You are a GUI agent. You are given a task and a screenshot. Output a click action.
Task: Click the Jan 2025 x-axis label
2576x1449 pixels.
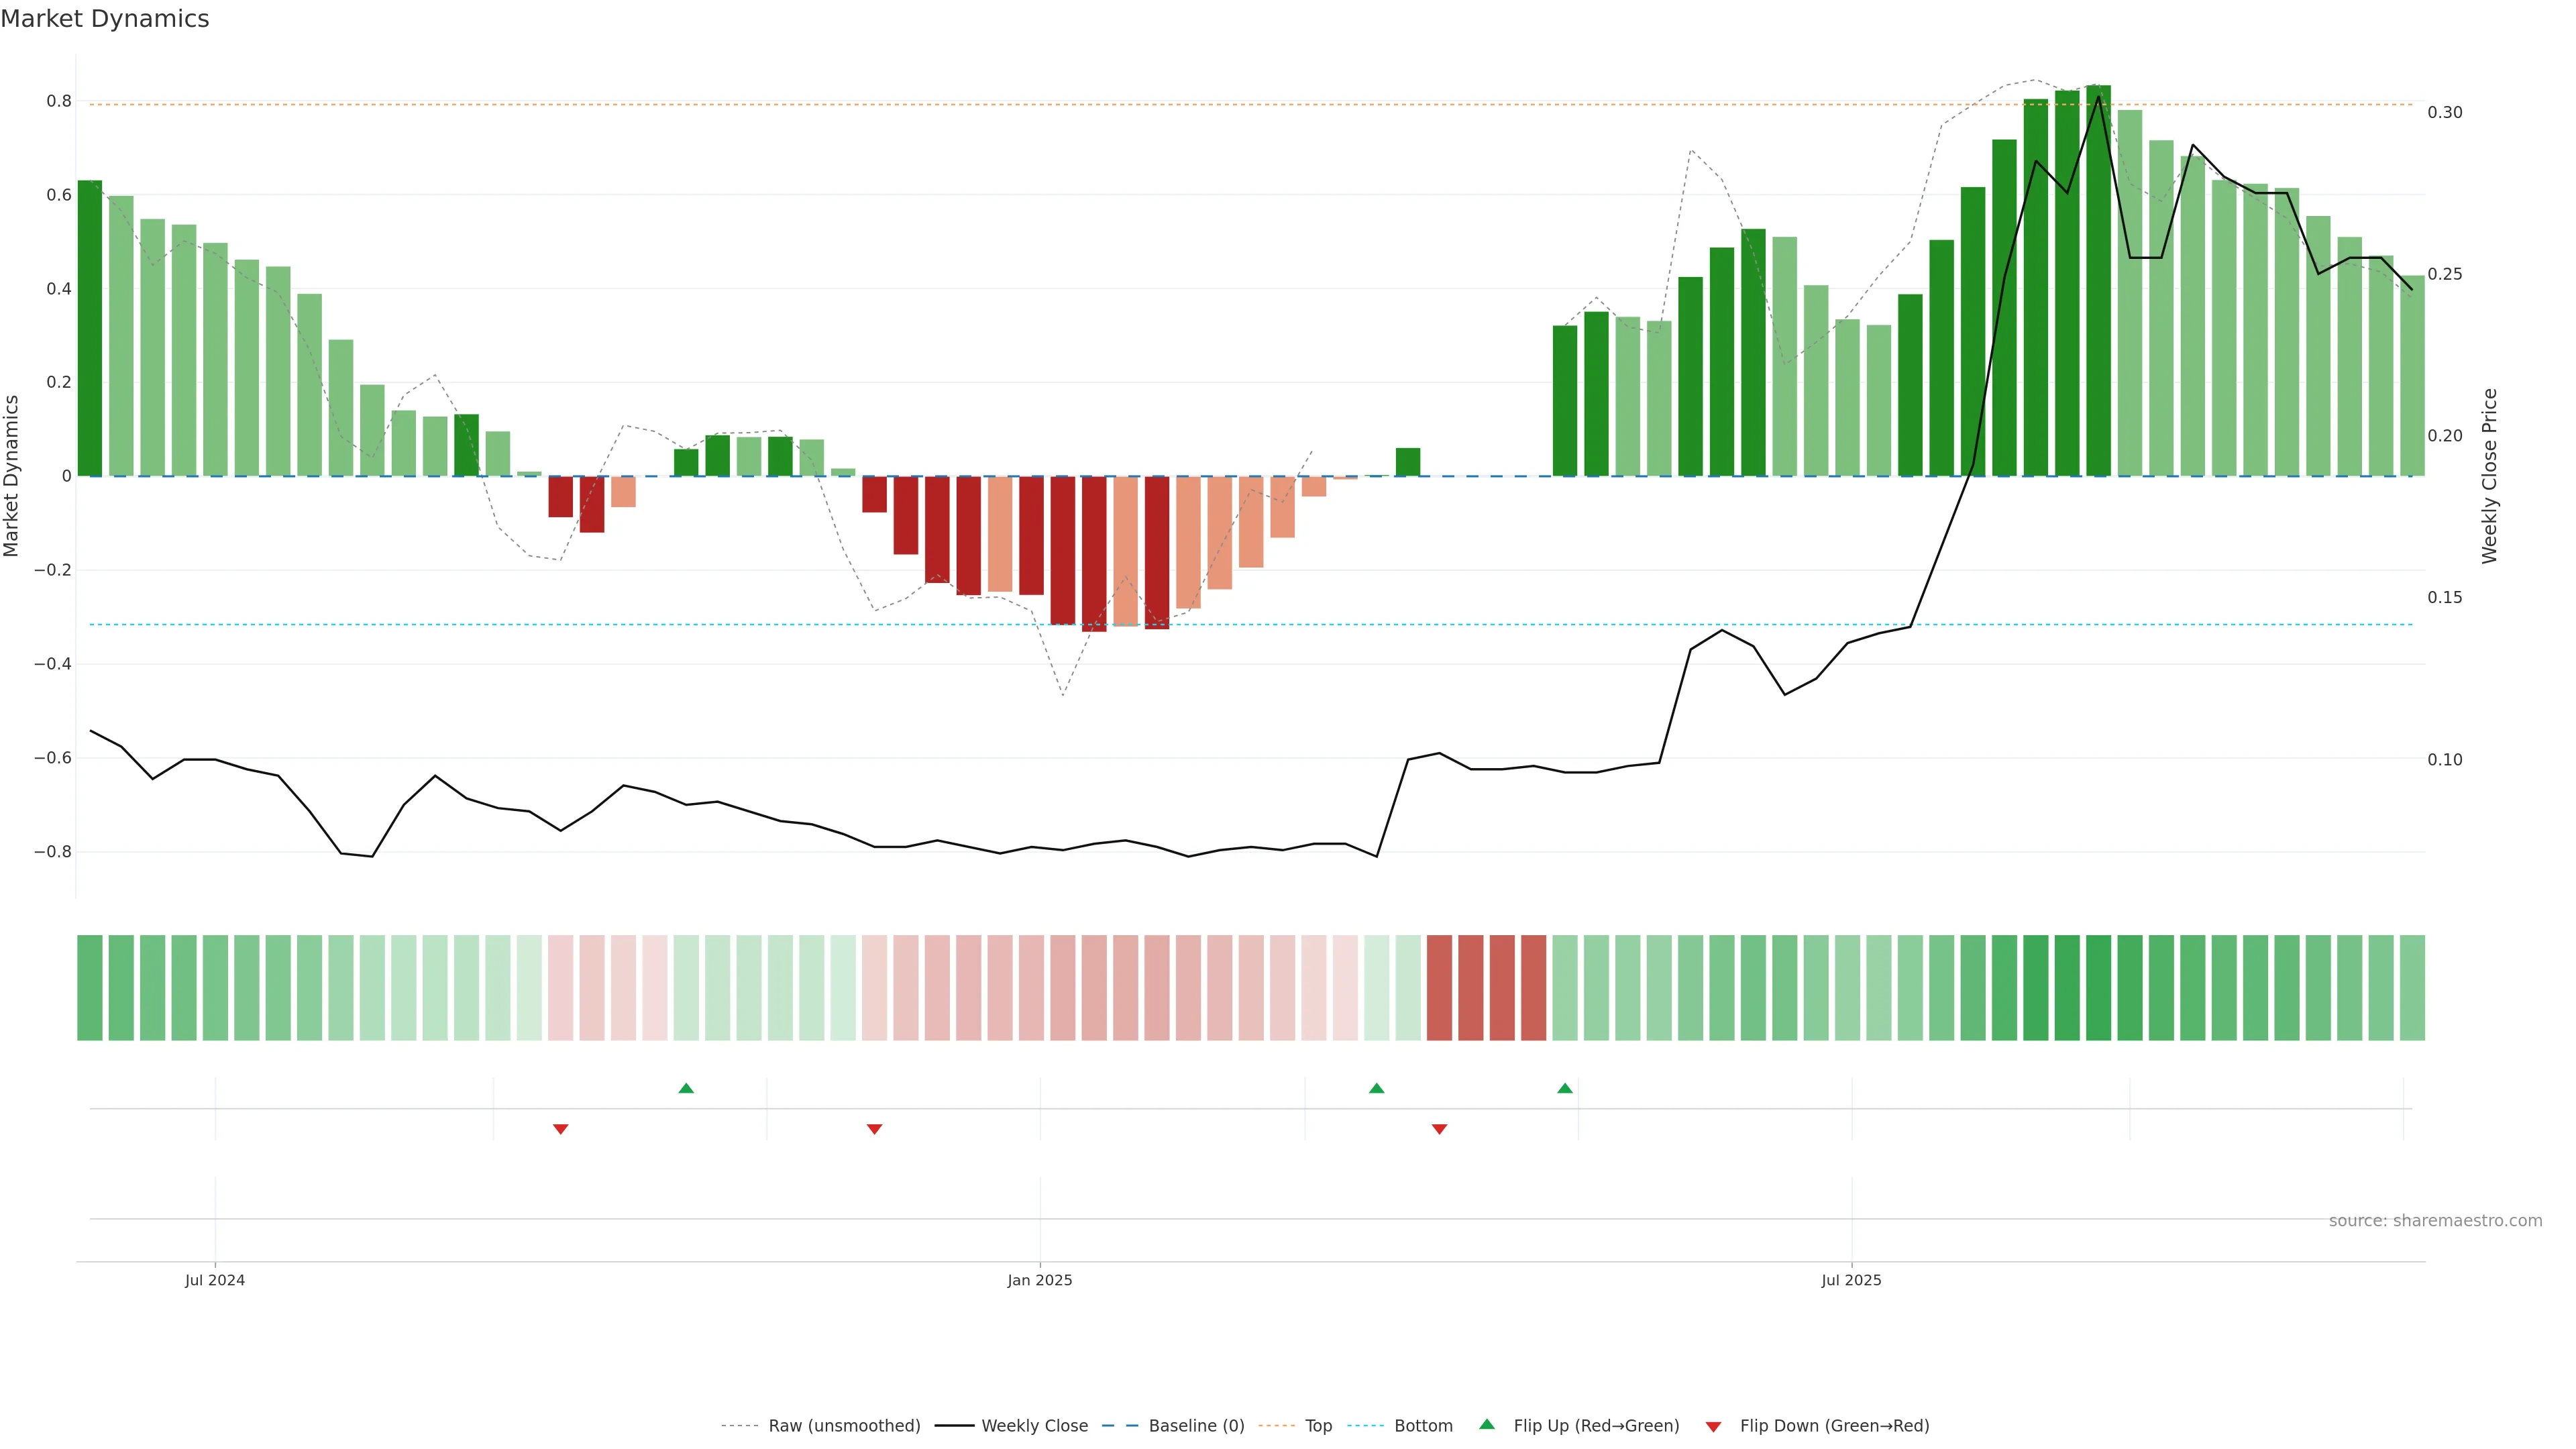click(x=1040, y=1280)
